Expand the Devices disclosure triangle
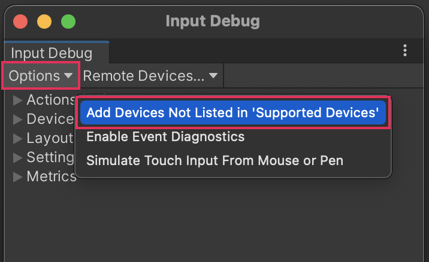The width and height of the screenshot is (429, 262). pos(17,119)
